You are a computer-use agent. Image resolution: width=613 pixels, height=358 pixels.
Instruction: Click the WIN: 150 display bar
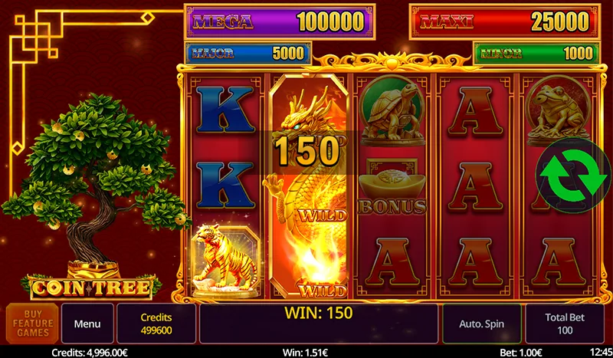(x=319, y=324)
